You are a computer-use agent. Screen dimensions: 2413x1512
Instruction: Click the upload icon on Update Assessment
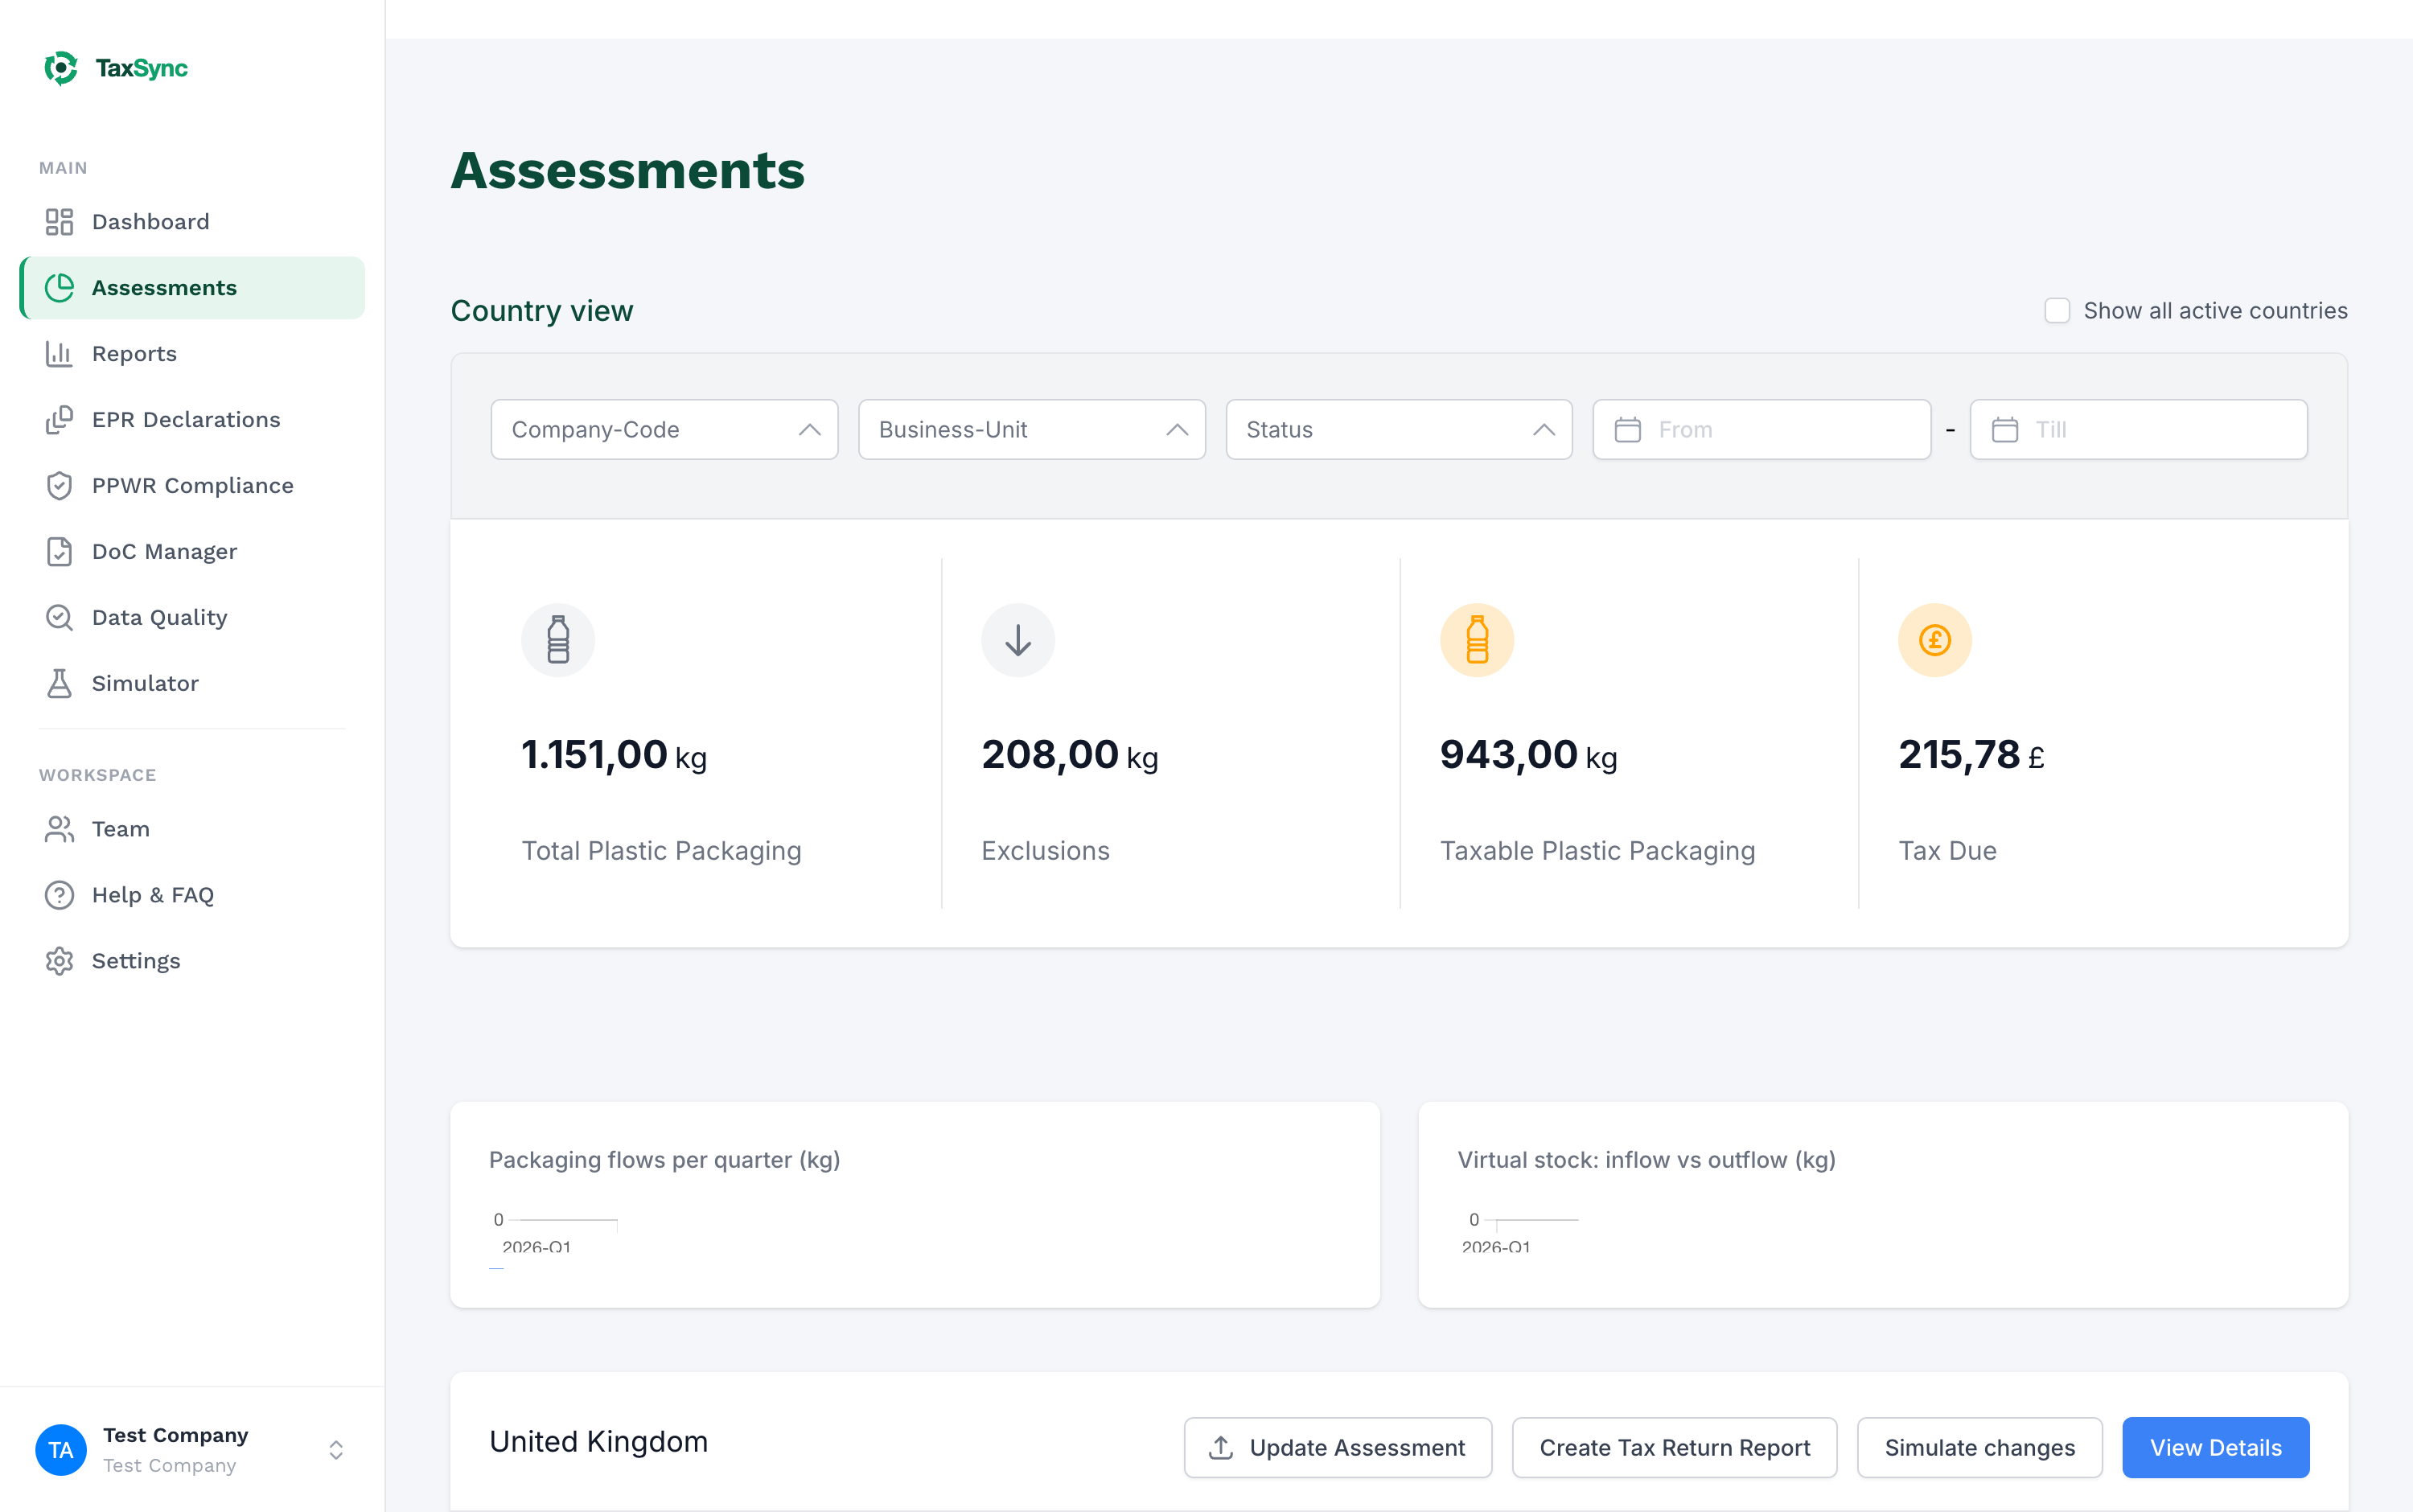tap(1221, 1447)
